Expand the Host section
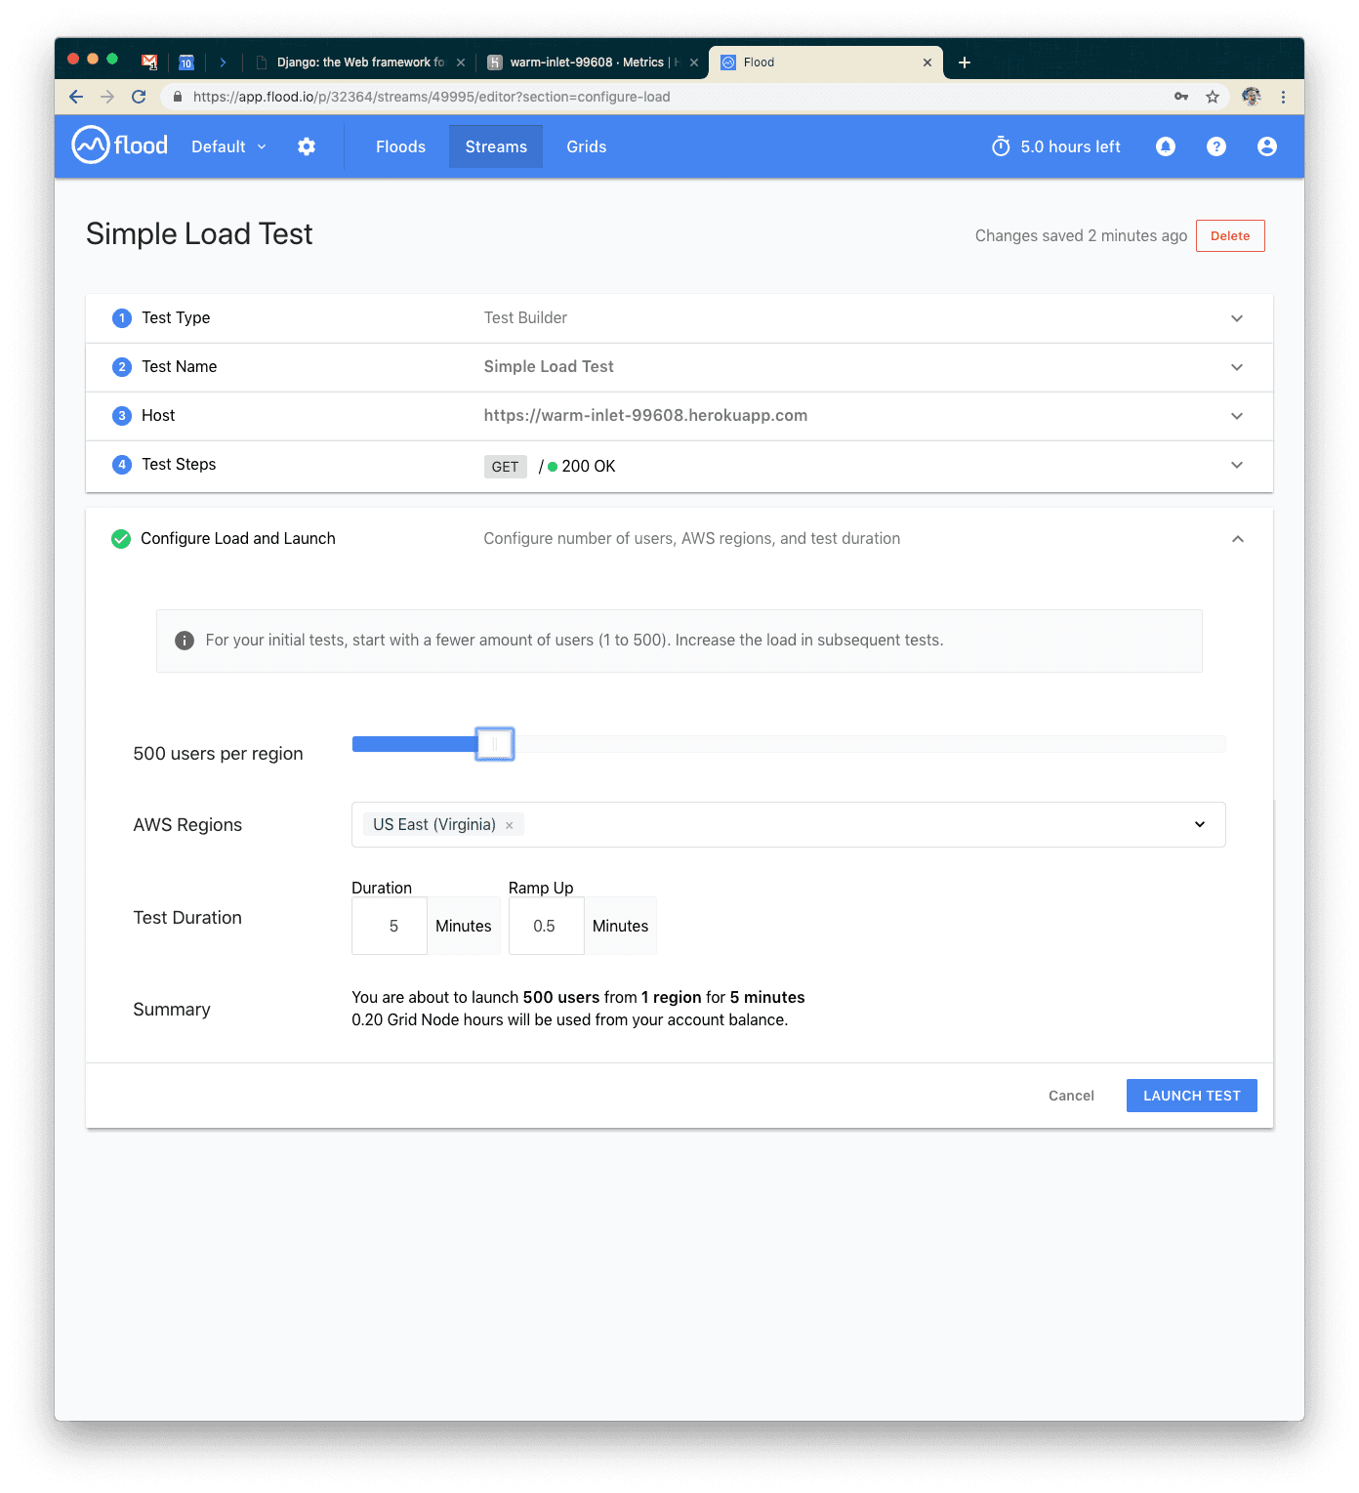This screenshot has height=1493, width=1359. 1236,416
